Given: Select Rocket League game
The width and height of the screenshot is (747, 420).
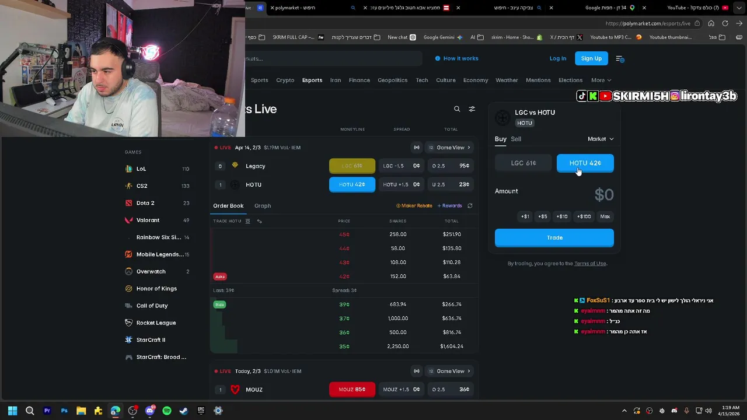Looking at the screenshot, I should (157, 323).
